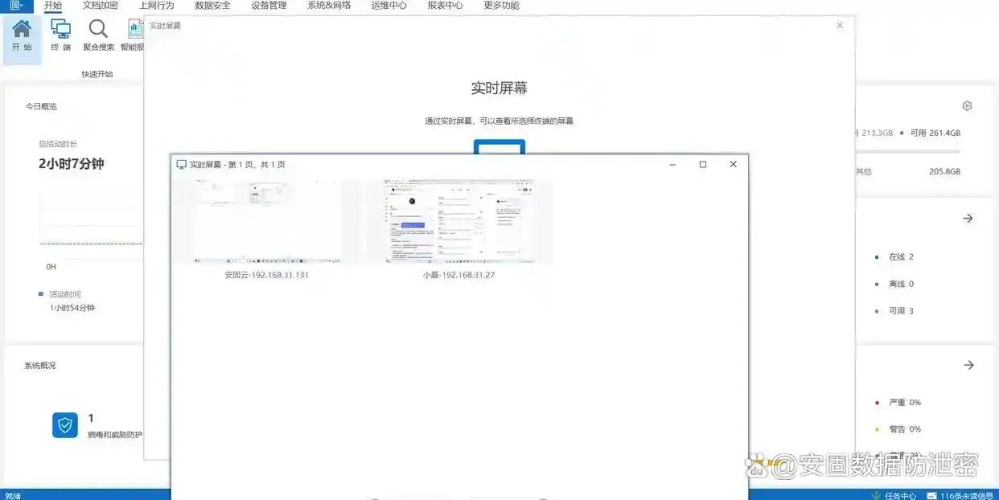
Task: Open the application menu icon at top-left
Action: tap(16, 5)
